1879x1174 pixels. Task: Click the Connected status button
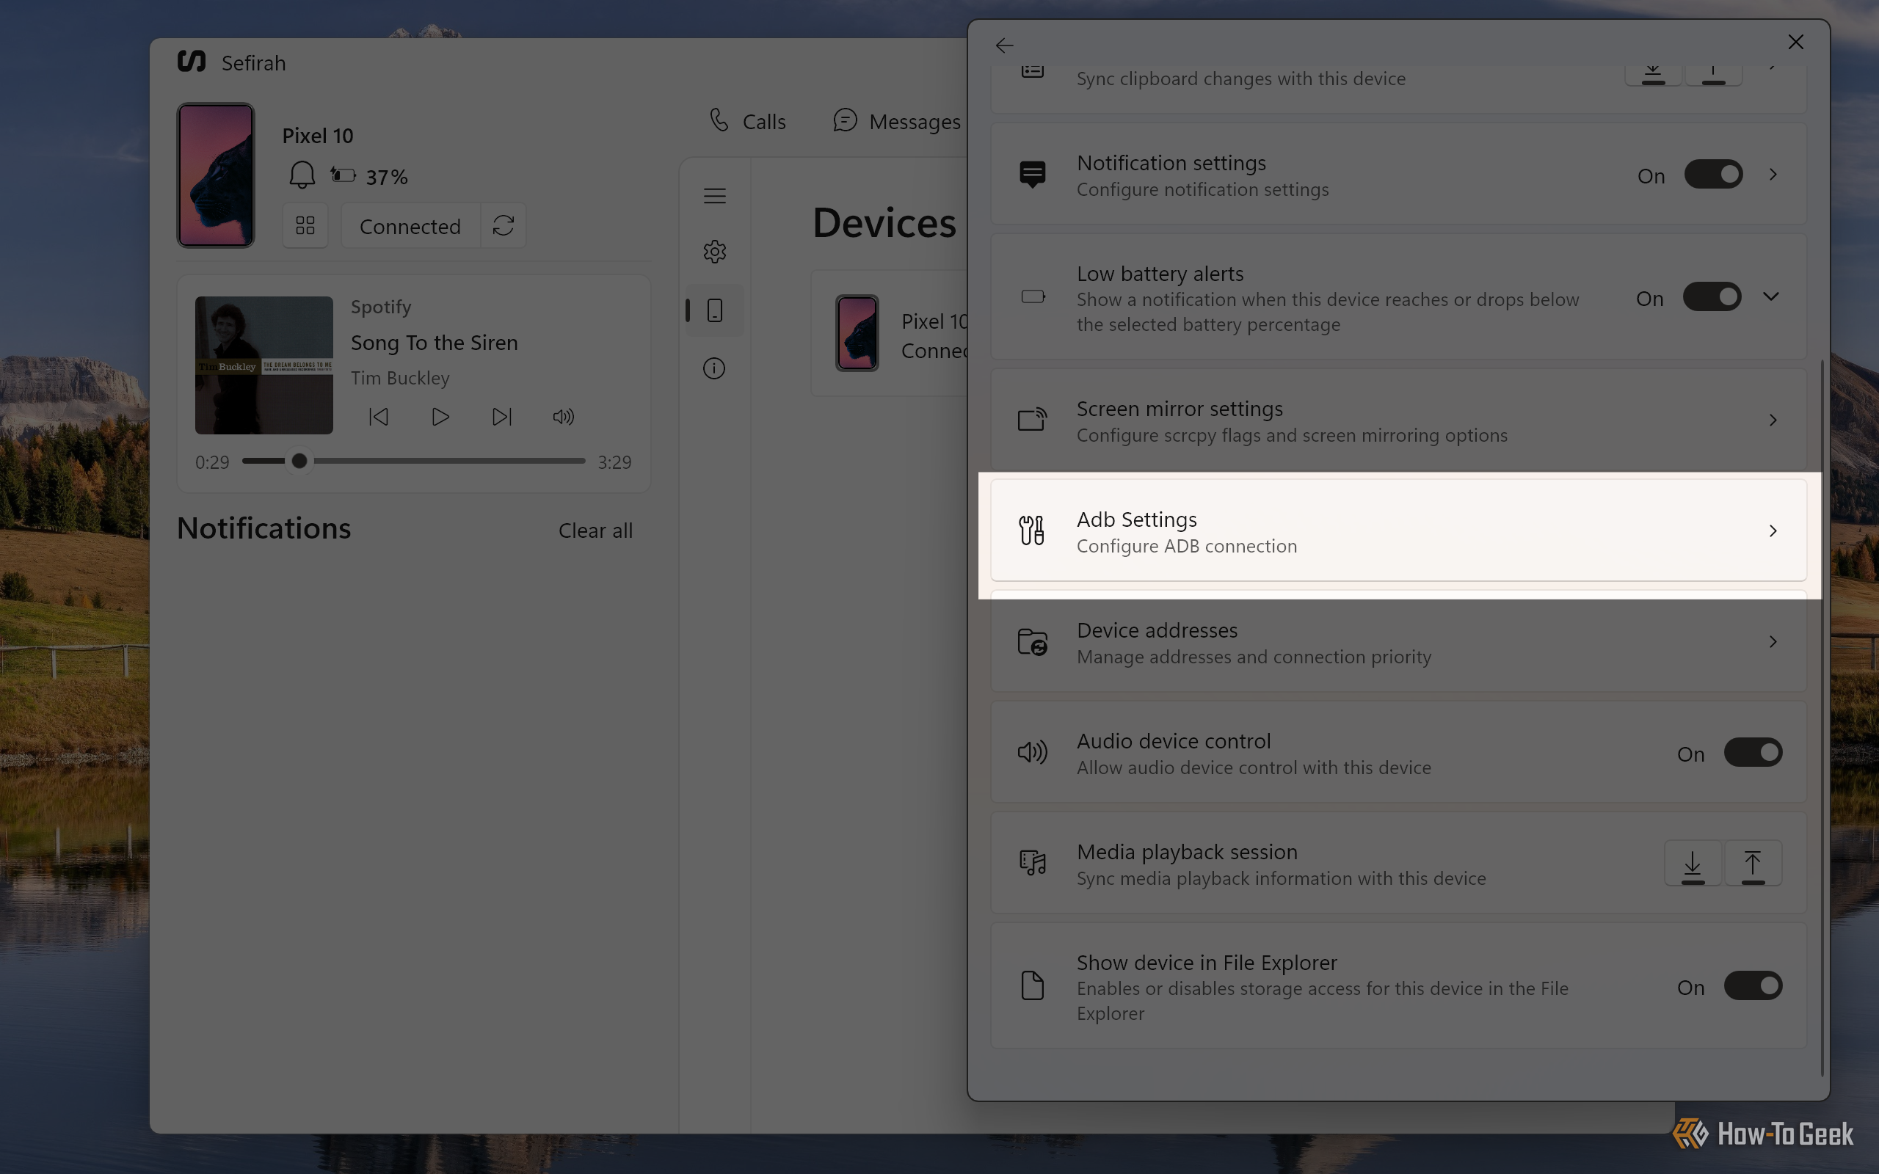pos(410,226)
